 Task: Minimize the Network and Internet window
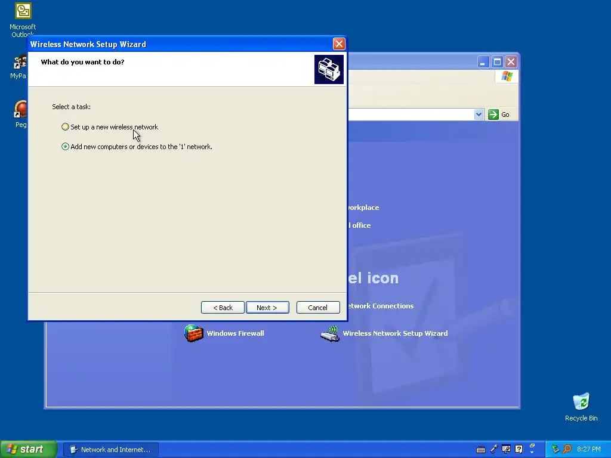point(483,62)
